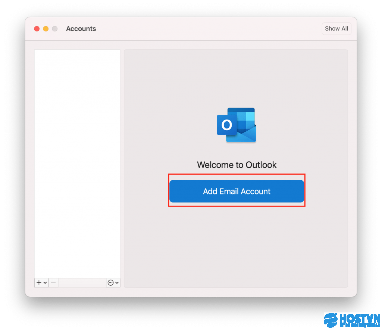This screenshot has height=330, width=382.
Task: Click the red close button
Action: [37, 28]
